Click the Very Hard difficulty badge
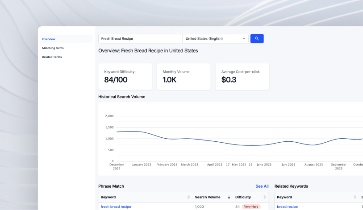The width and height of the screenshot is (363, 210). pos(251,207)
